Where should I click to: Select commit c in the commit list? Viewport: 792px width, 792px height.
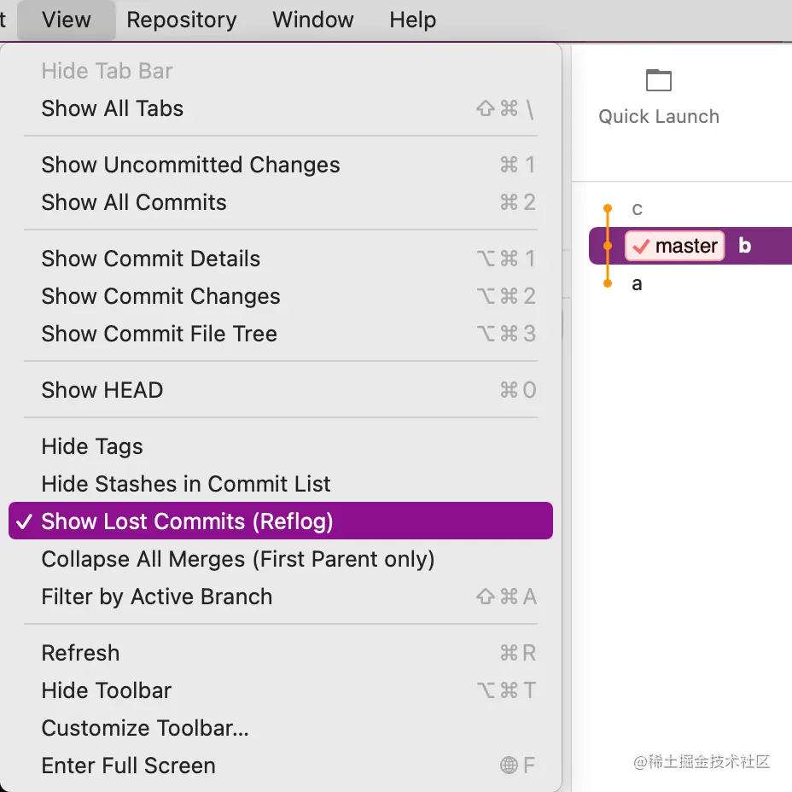tap(637, 209)
